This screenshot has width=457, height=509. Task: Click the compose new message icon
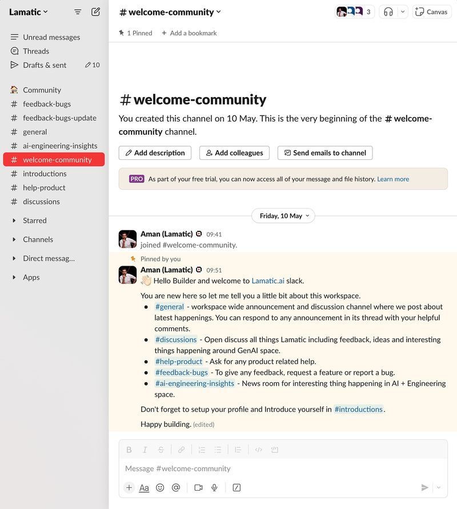95,11
